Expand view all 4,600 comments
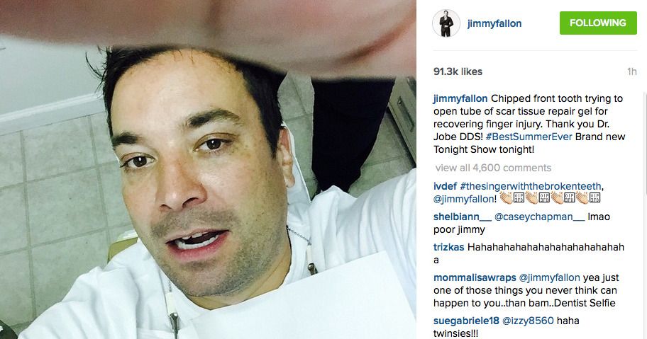This screenshot has width=647, height=339. coord(493,168)
